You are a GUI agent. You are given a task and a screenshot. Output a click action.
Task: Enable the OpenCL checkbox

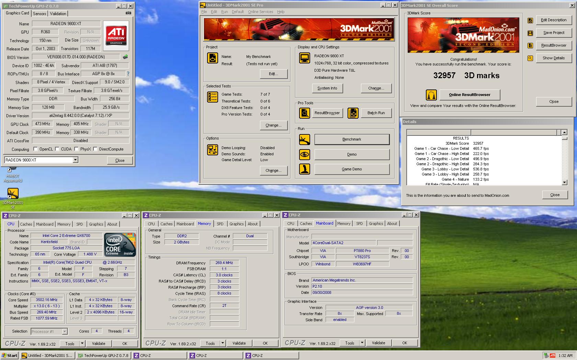(x=35, y=149)
